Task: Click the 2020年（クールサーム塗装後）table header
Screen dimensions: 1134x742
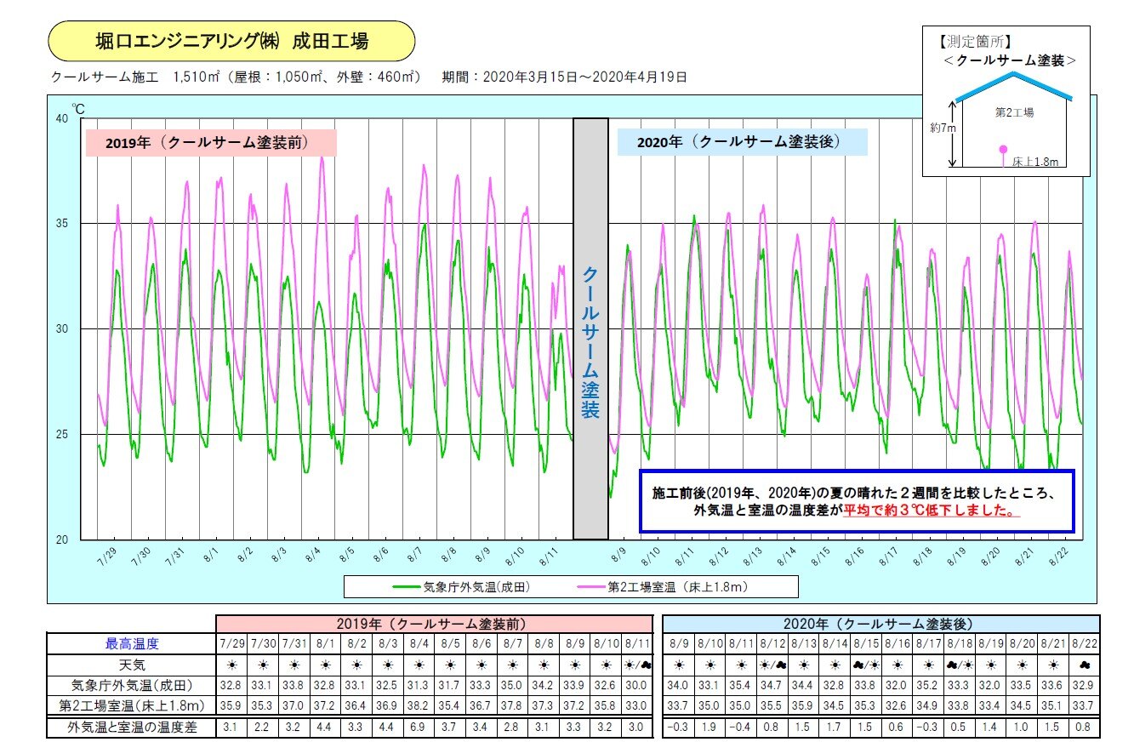Action: point(880,624)
